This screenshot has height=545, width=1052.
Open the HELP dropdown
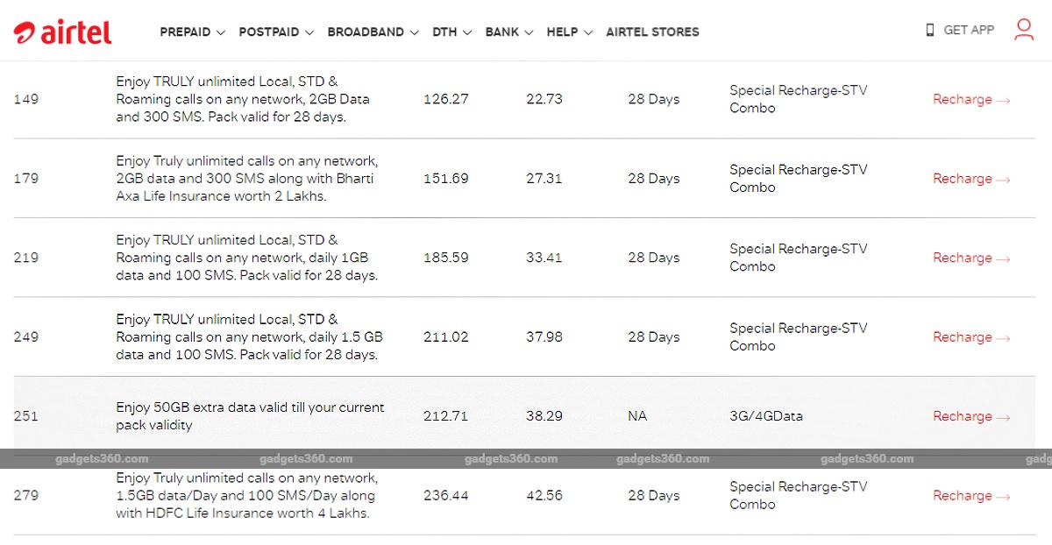568,32
